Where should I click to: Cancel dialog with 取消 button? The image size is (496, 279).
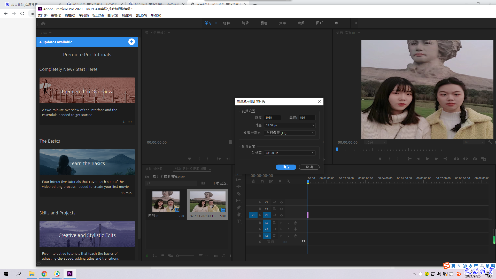click(309, 167)
